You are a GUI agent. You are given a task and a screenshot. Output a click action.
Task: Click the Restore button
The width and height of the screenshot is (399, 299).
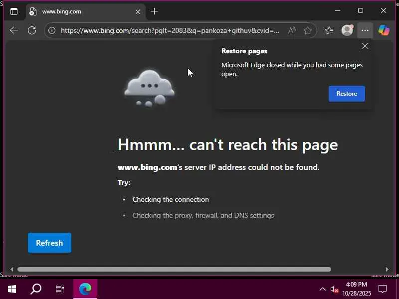[x=347, y=94]
